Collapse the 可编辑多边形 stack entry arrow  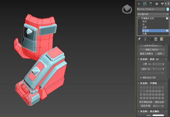coord(139,18)
